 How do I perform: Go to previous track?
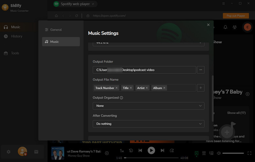[140, 151]
